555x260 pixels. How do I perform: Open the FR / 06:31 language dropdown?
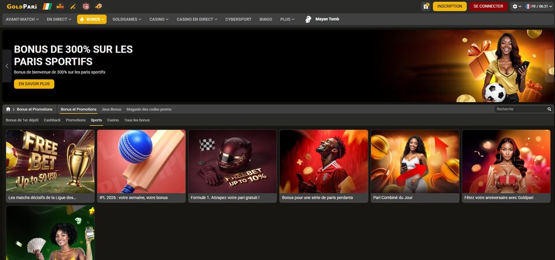[x=539, y=6]
